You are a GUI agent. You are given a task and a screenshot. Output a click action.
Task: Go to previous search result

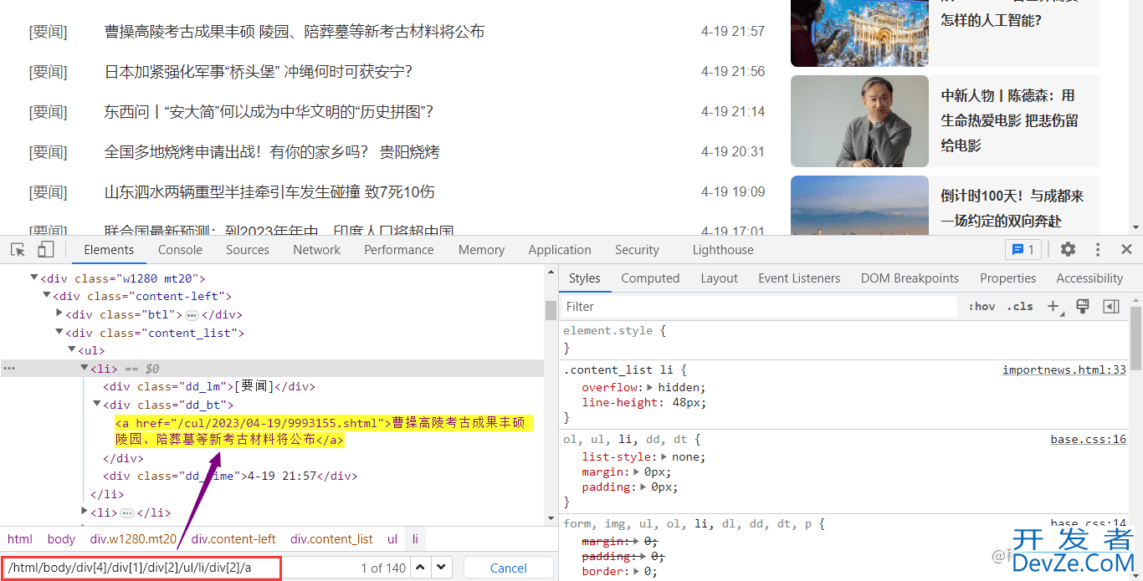click(x=421, y=568)
